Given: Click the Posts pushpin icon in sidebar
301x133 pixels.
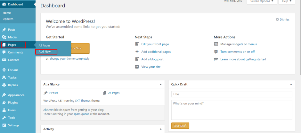Looking at the screenshot, I should pos(4,30).
